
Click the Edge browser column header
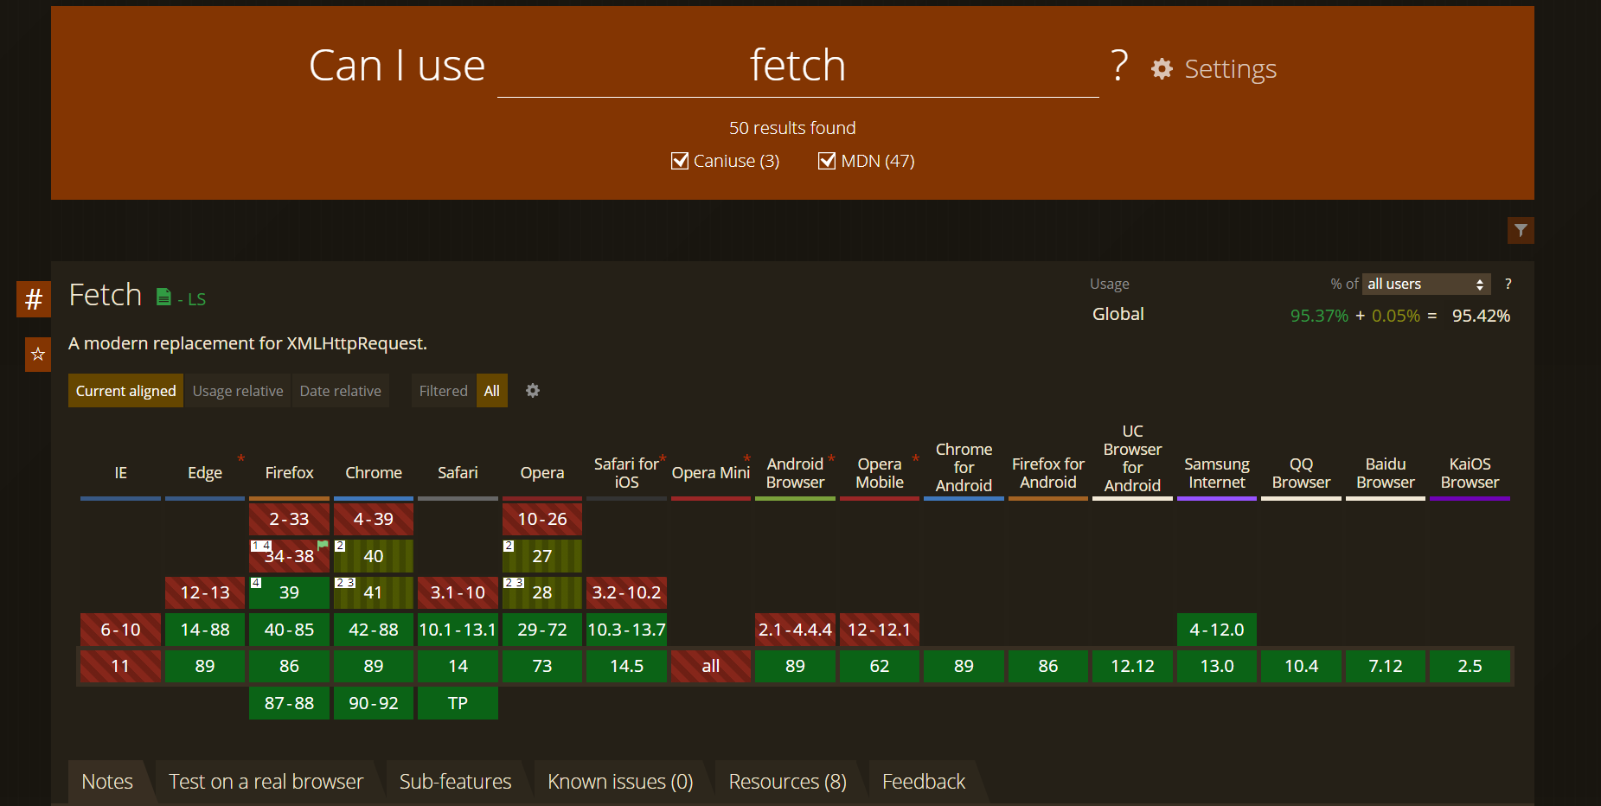205,473
